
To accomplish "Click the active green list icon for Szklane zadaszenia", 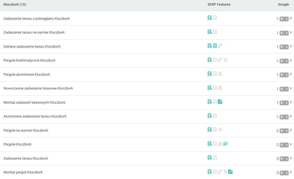I will point(215,46).
